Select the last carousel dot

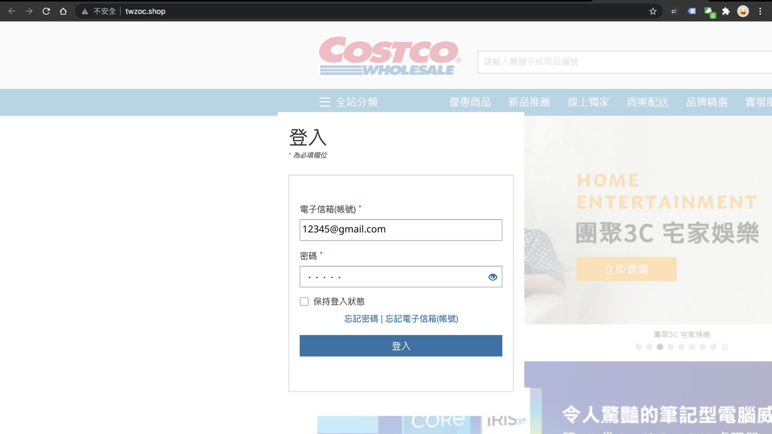714,347
